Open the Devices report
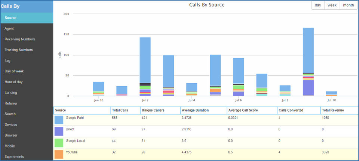This screenshot has height=161, width=359. [27, 125]
